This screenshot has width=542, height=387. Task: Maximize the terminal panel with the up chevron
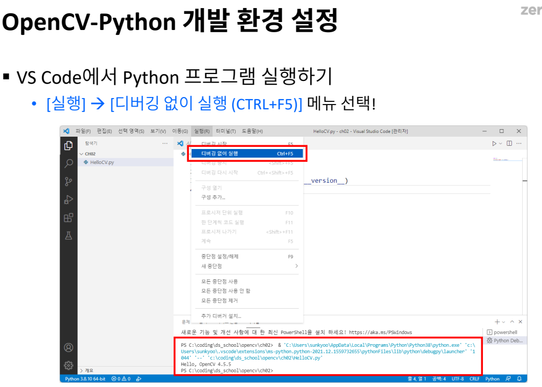coord(512,322)
